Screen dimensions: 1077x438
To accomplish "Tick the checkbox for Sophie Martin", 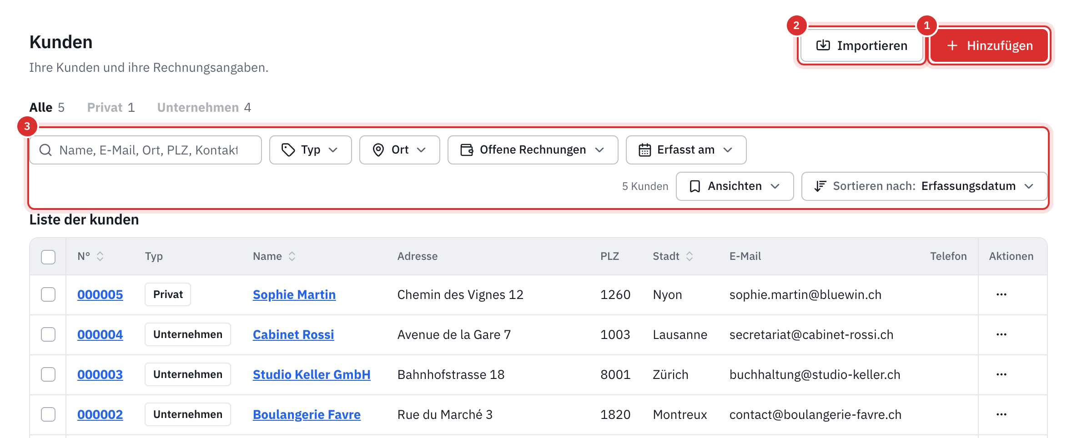I will point(48,294).
